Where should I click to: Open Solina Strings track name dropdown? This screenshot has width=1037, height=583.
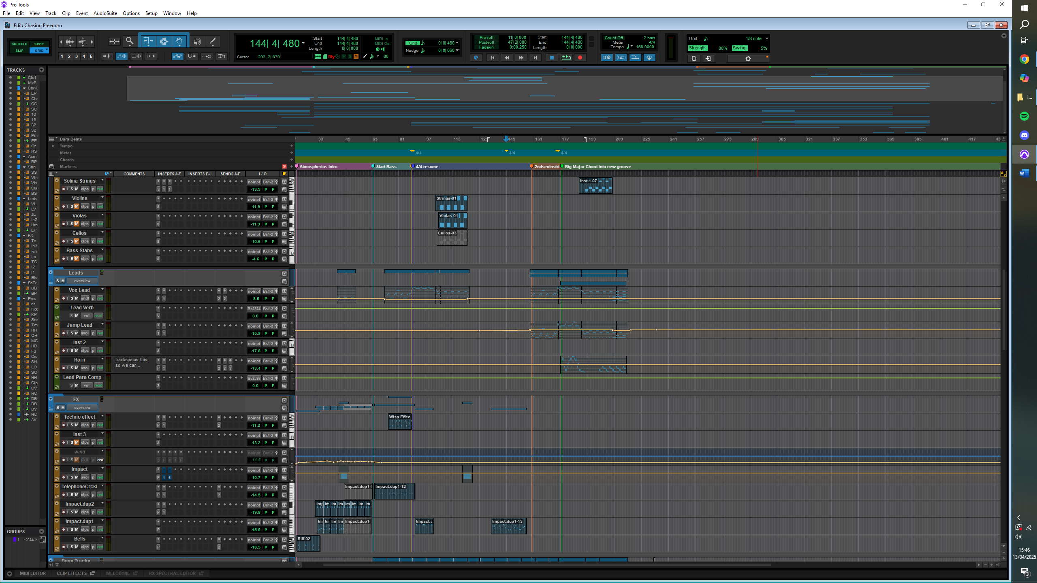(x=102, y=181)
